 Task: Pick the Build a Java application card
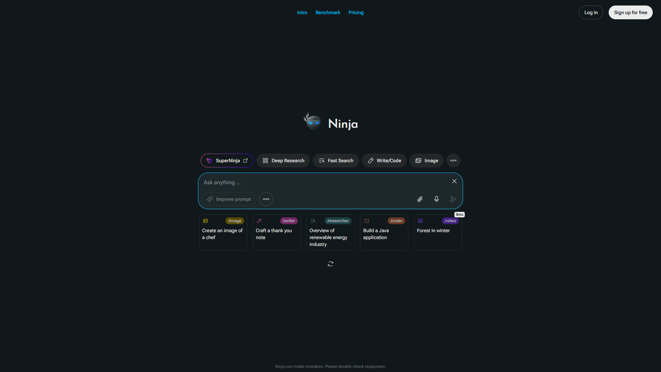pos(384,232)
